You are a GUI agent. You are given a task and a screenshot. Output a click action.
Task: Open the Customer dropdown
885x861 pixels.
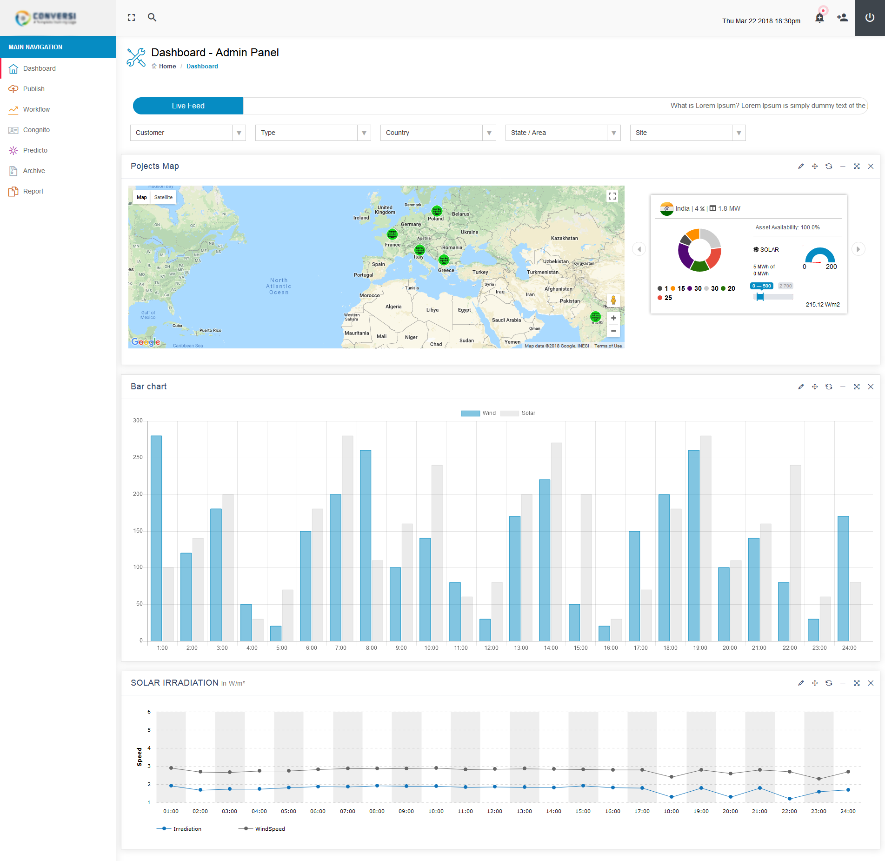tap(188, 133)
